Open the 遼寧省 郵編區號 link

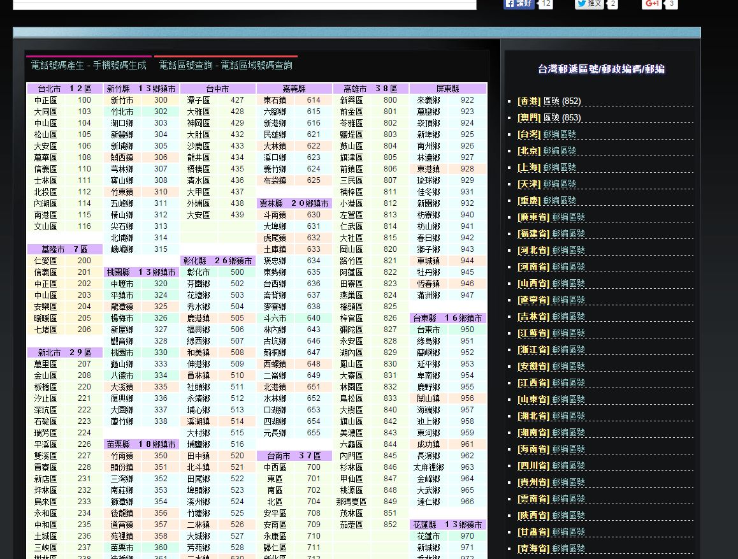click(551, 300)
